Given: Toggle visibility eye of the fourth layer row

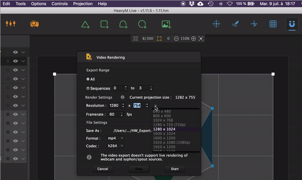Looking at the screenshot, I should coord(15,79).
